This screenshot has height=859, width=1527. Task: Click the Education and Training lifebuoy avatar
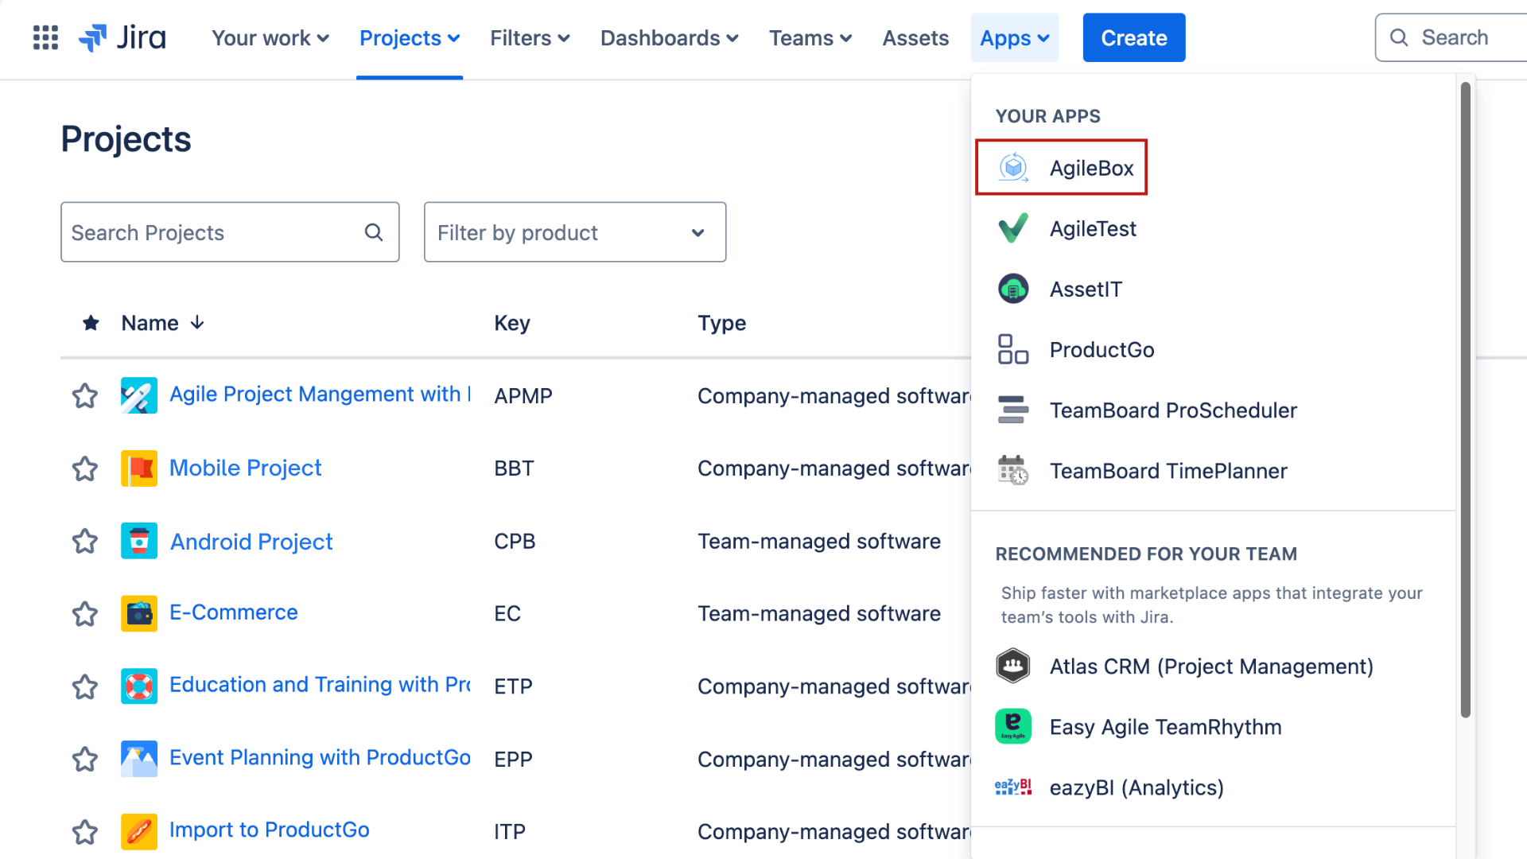pyautogui.click(x=139, y=686)
